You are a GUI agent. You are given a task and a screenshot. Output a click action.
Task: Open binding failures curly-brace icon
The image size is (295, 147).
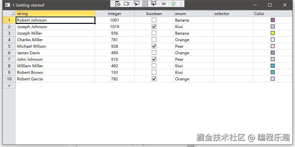(164, 4)
